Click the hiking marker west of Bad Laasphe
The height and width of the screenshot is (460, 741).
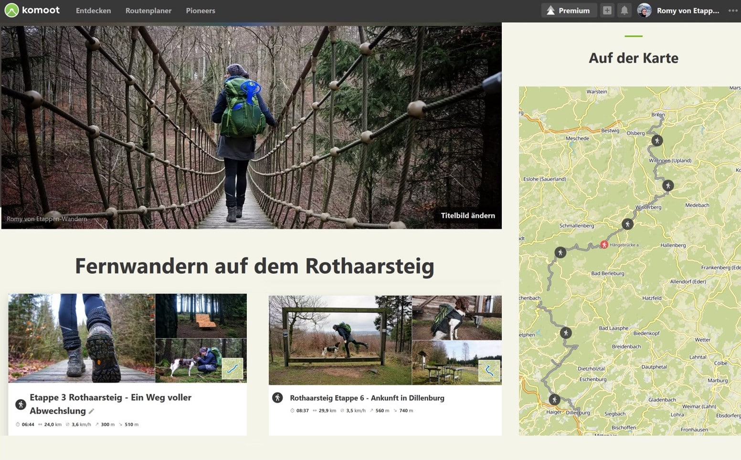[566, 332]
